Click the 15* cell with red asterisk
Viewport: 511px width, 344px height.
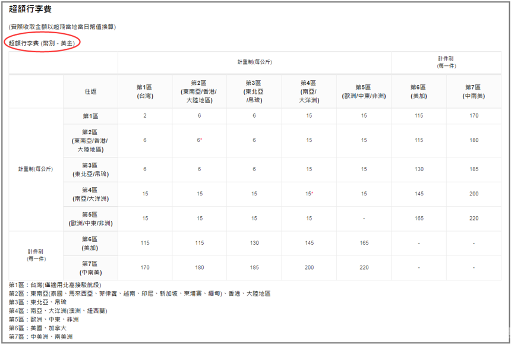(x=309, y=194)
